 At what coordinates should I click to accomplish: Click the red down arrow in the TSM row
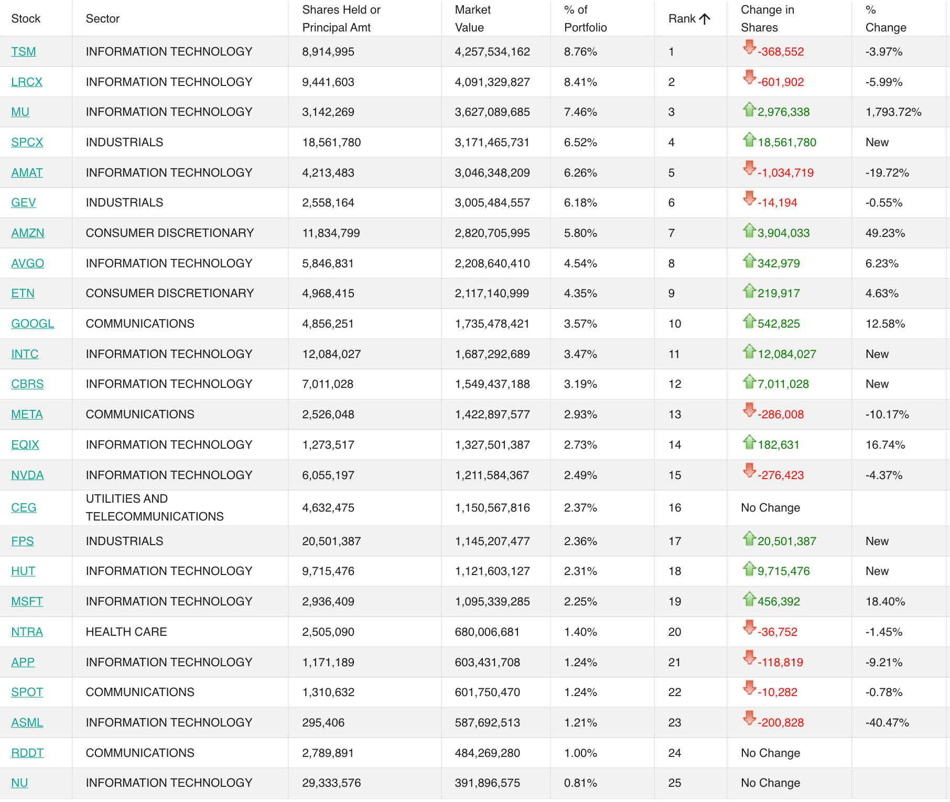click(x=749, y=47)
